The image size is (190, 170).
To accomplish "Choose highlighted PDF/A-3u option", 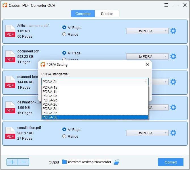I will [95, 117].
